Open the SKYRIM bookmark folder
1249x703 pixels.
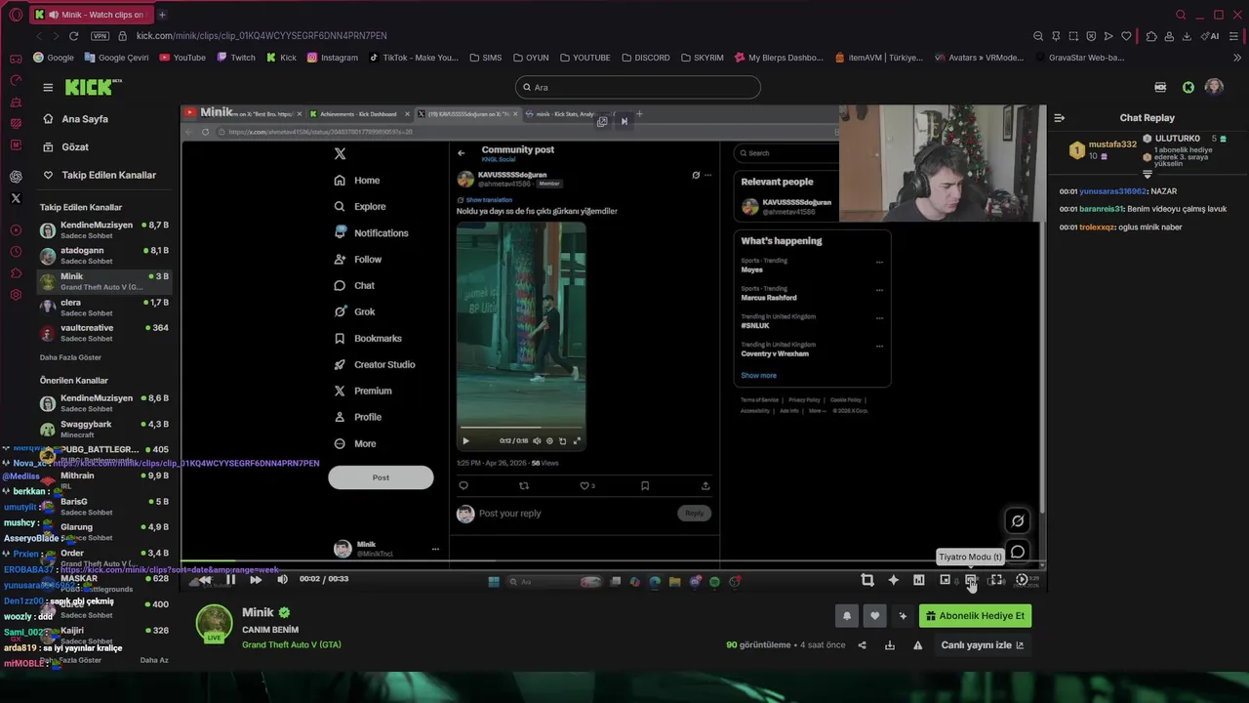(702, 58)
